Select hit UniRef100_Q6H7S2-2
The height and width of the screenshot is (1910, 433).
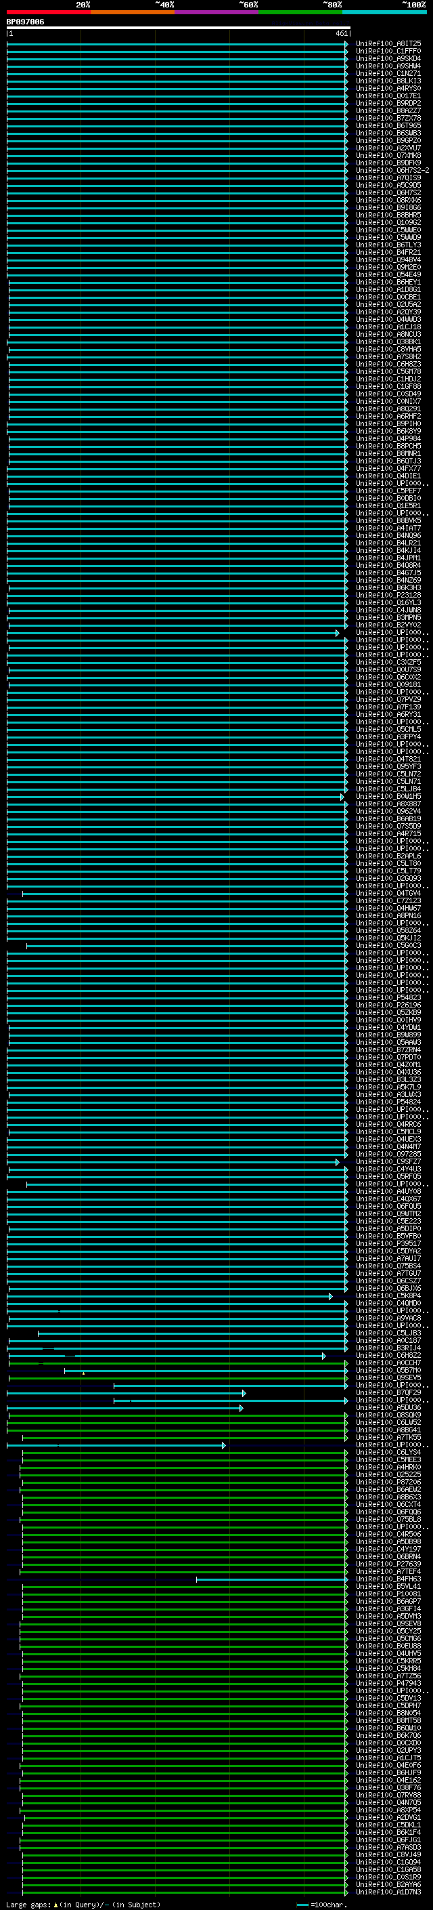(x=392, y=171)
